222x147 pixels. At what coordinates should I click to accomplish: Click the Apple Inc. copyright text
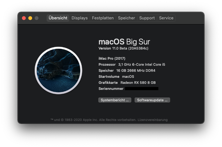[94, 120]
